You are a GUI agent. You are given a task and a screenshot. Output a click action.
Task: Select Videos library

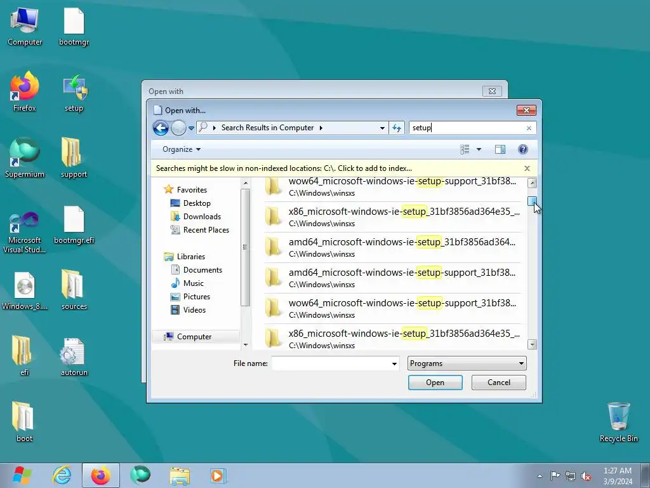point(194,310)
